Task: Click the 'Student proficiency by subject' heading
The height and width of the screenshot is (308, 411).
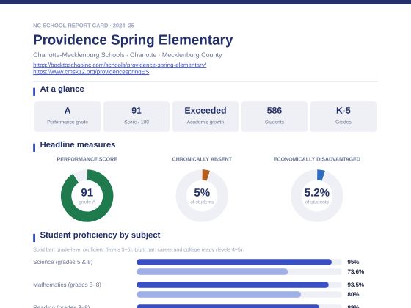Action: 100,235
